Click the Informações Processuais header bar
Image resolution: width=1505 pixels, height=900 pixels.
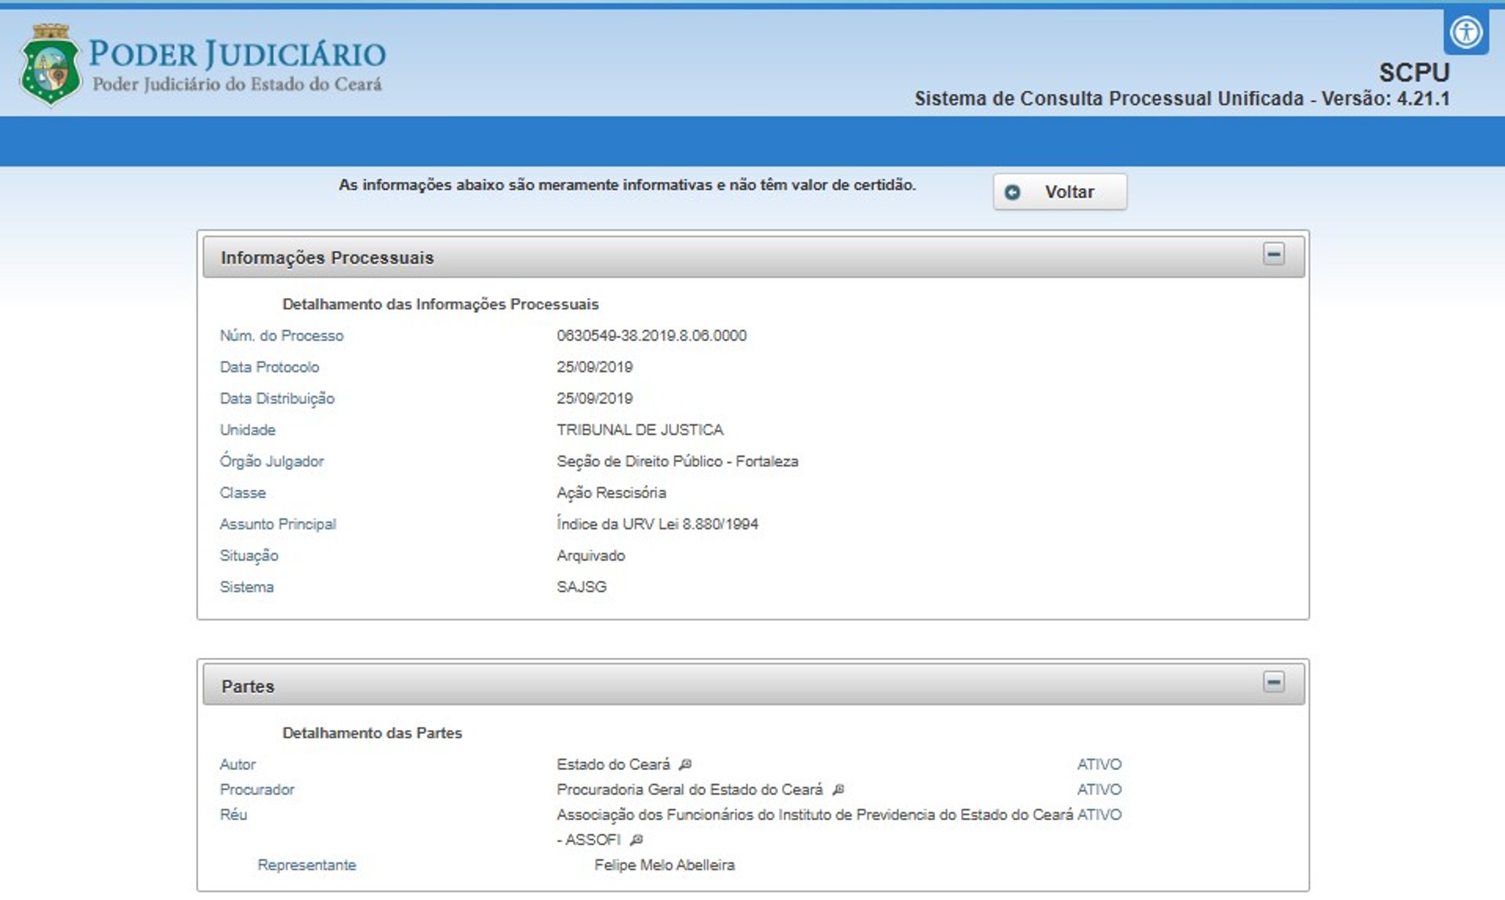pos(705,257)
